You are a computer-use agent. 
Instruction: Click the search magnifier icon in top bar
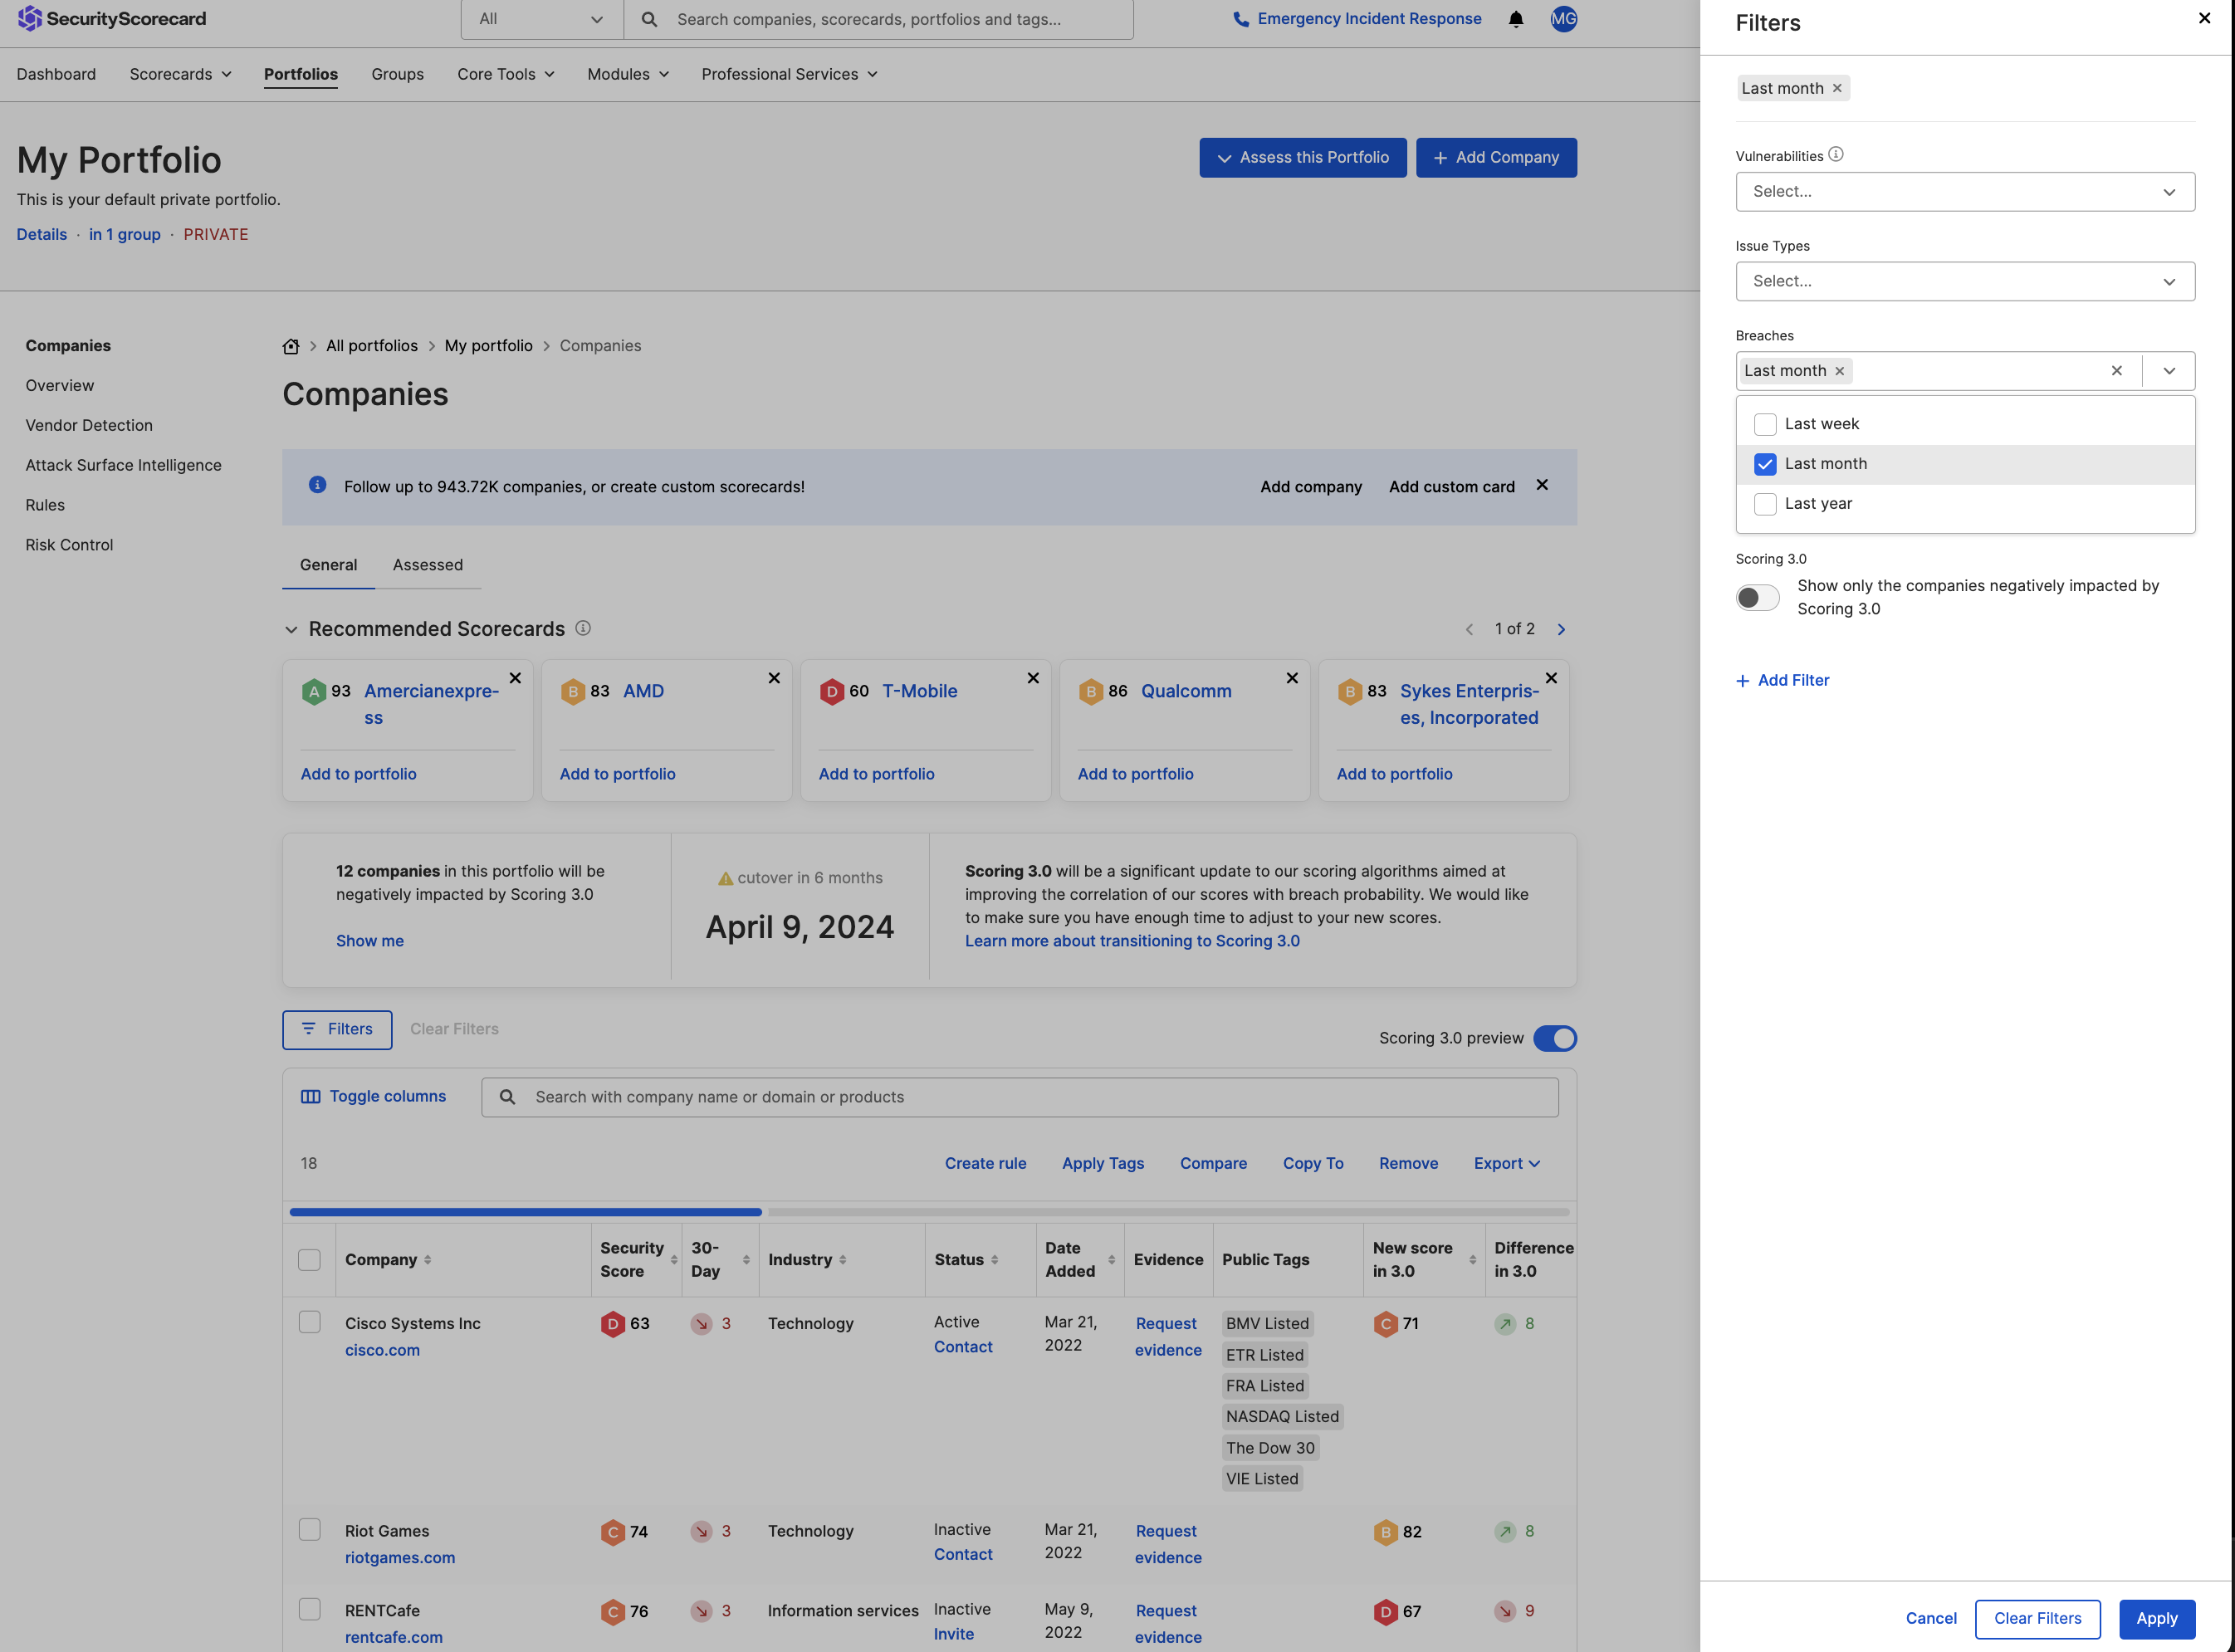pos(649,19)
